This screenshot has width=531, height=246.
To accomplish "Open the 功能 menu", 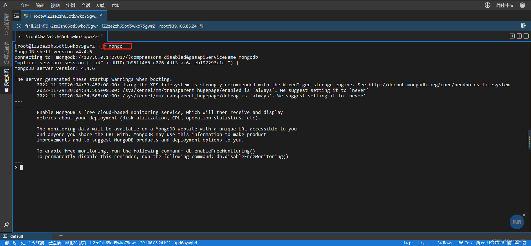I will [x=101, y=5].
